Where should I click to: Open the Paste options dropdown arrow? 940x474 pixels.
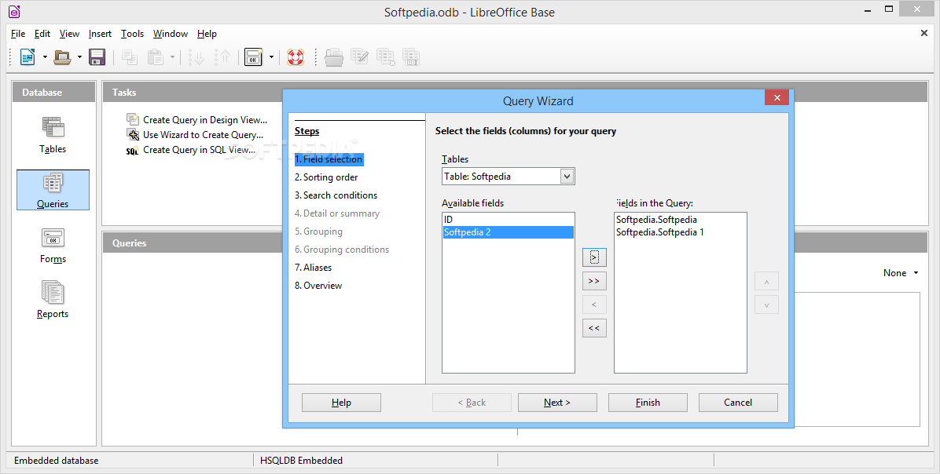[173, 57]
